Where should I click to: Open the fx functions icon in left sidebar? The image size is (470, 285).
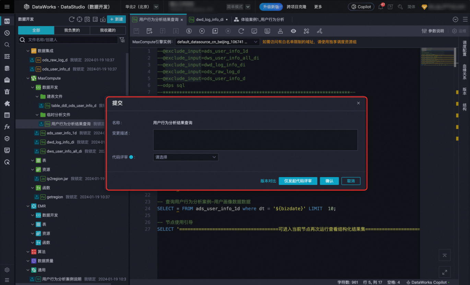click(x=7, y=127)
